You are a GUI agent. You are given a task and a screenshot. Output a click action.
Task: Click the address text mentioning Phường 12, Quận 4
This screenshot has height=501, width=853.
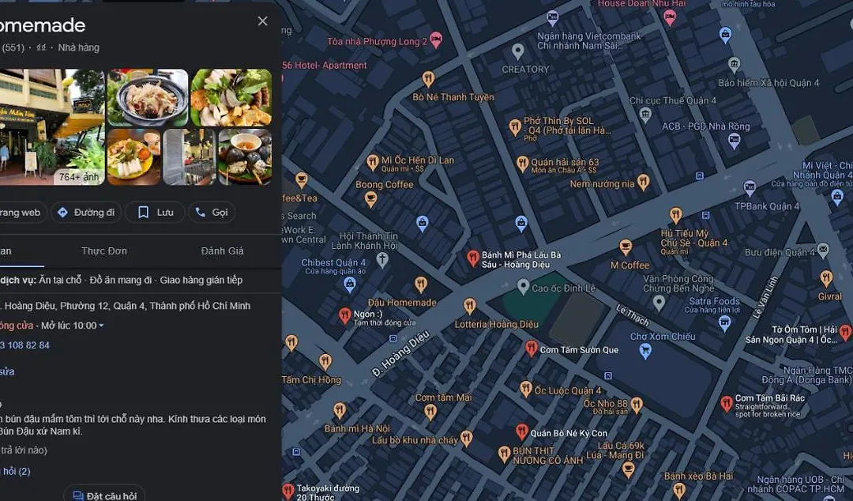(x=125, y=306)
